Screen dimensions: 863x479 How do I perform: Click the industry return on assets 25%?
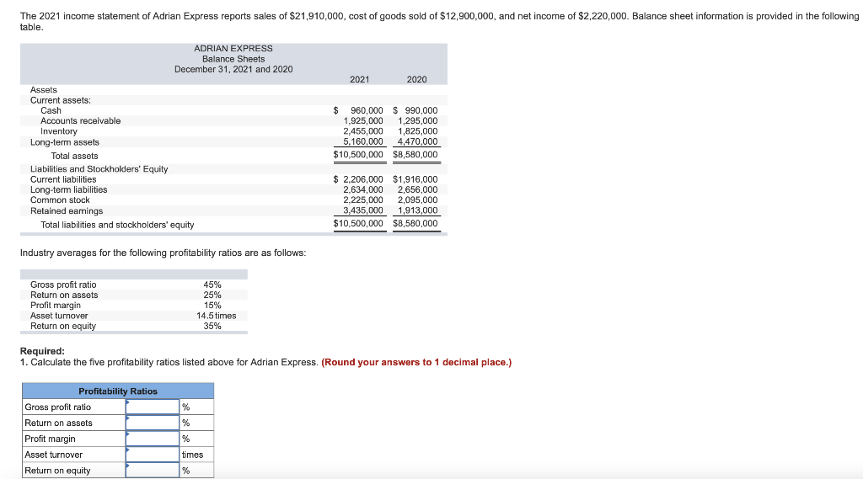click(x=212, y=295)
